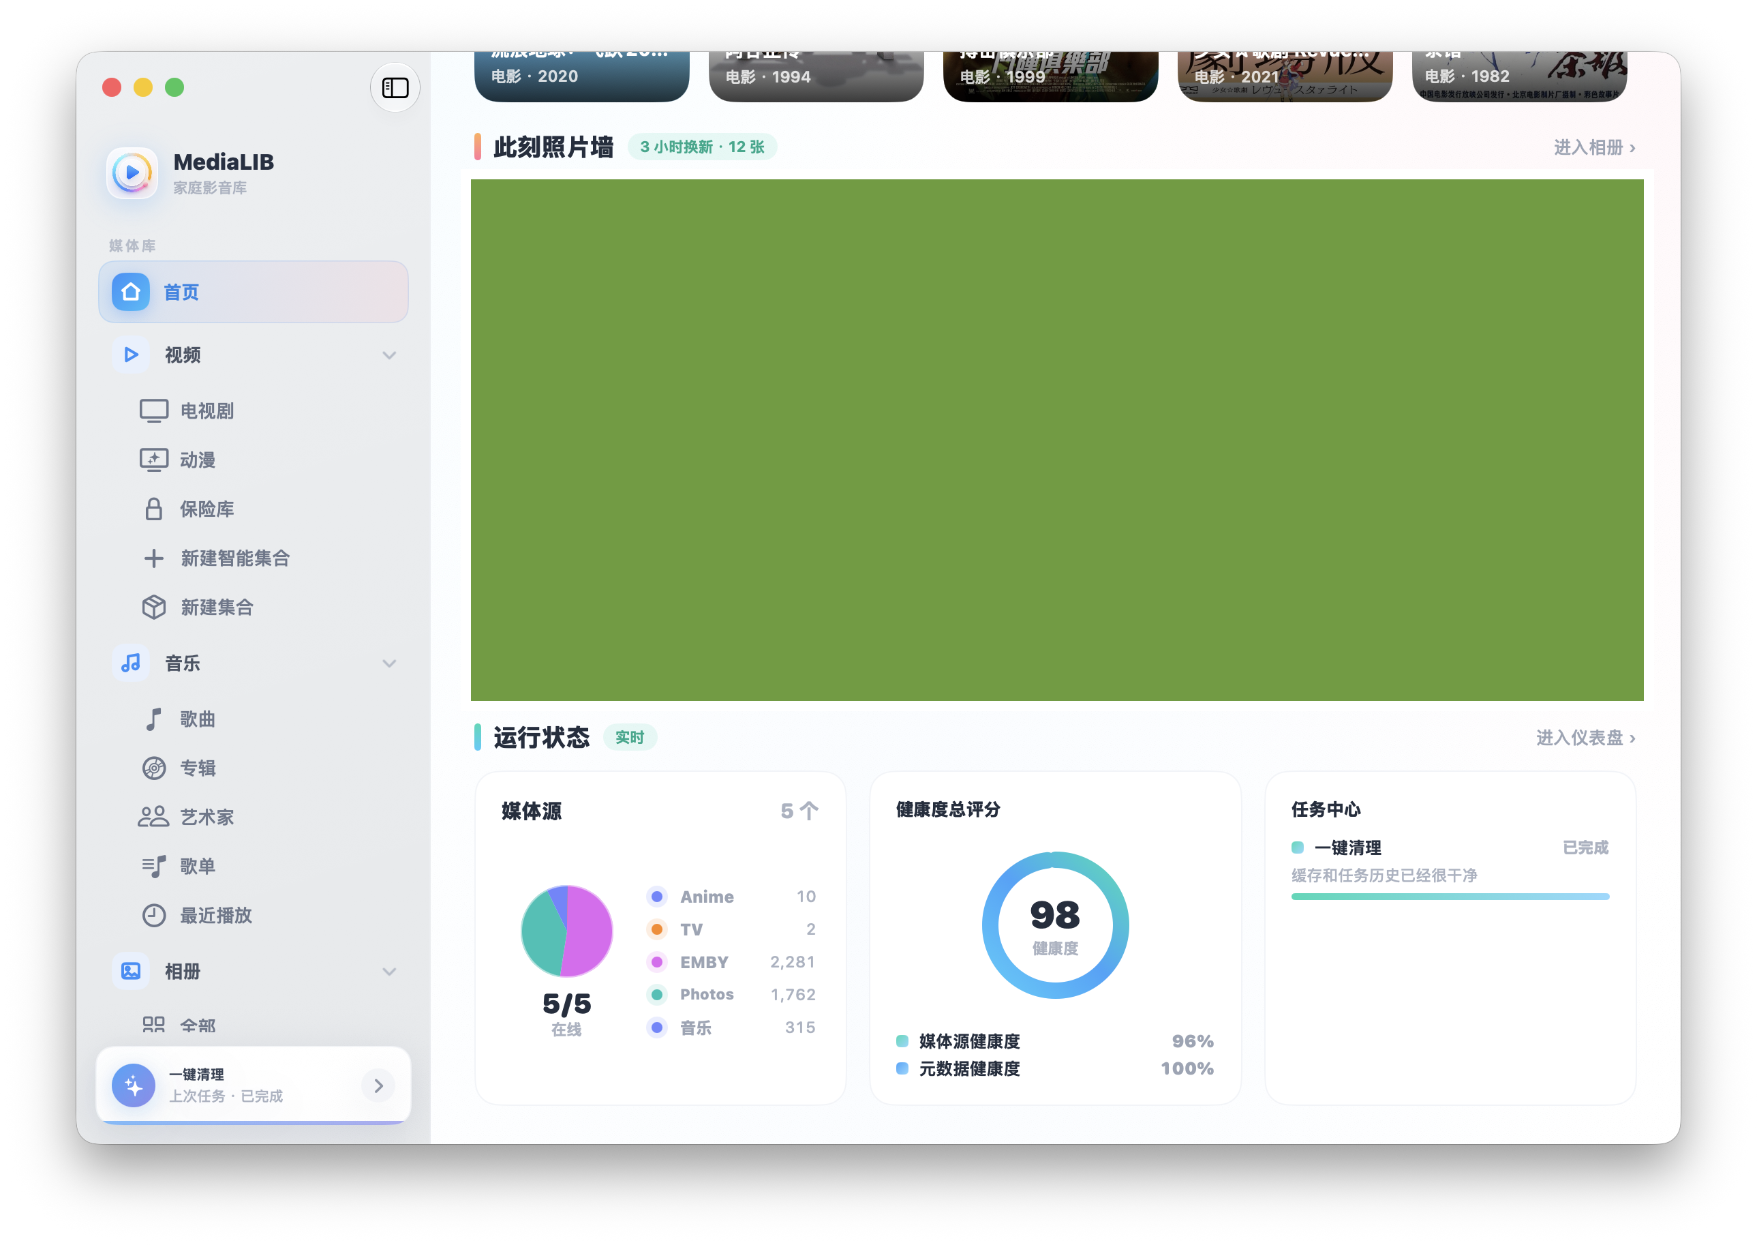Click the photo icon beside 相册

pyautogui.click(x=131, y=972)
